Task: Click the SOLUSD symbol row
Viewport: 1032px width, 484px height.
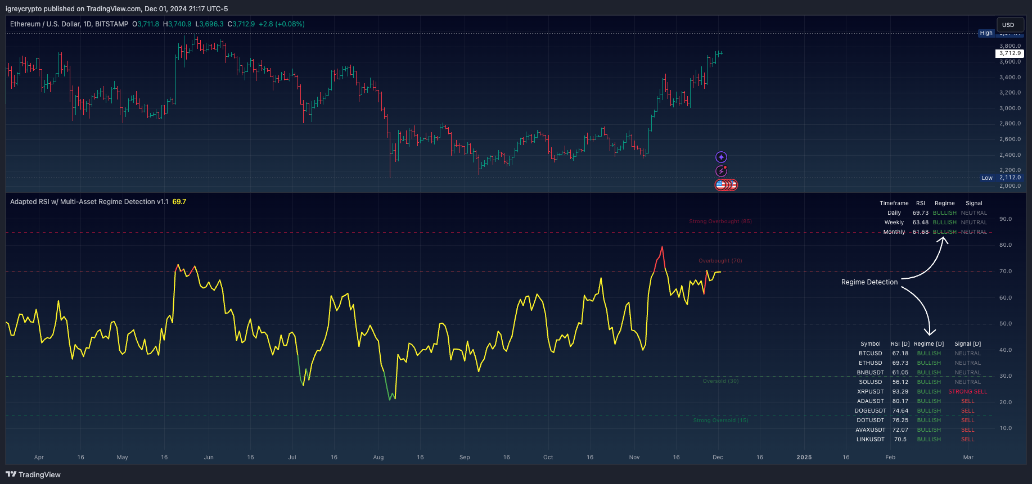Action: [x=871, y=382]
